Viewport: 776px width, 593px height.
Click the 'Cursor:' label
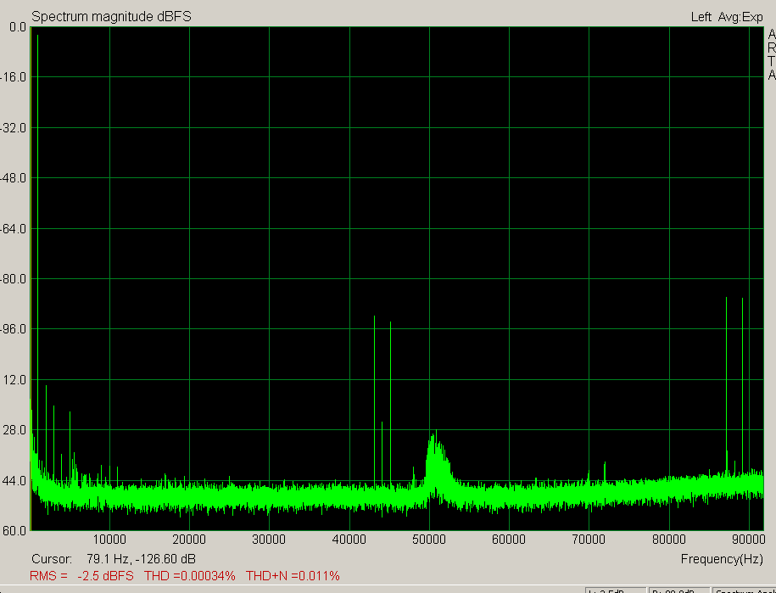[x=52, y=559]
